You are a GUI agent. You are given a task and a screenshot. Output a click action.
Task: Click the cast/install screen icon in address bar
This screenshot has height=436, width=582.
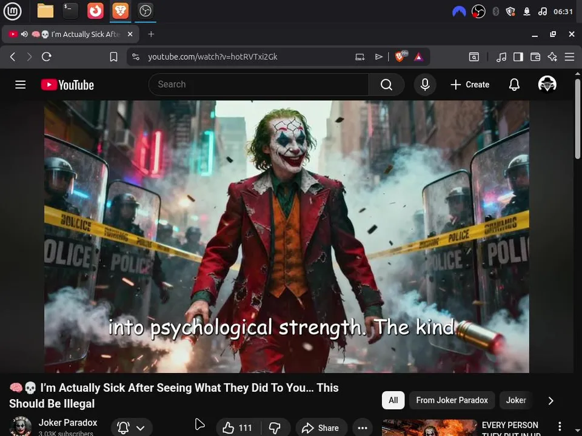360,57
